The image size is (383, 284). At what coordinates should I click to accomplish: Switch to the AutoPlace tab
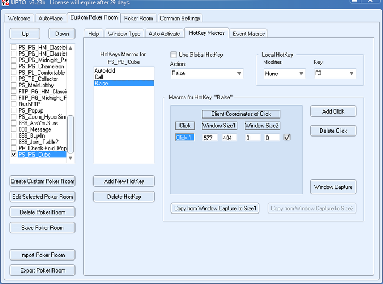point(50,18)
